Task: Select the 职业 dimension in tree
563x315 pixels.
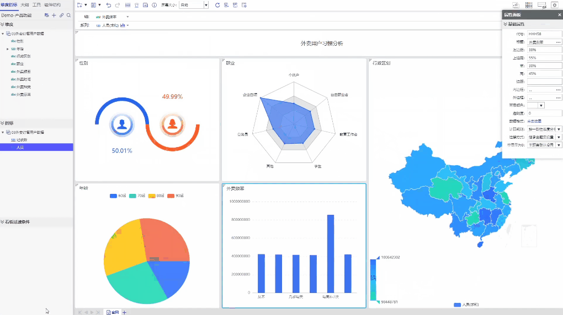Action: [x=20, y=64]
